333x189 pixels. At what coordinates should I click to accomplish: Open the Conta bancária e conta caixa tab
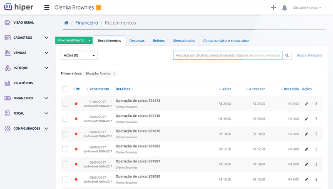tap(226, 41)
